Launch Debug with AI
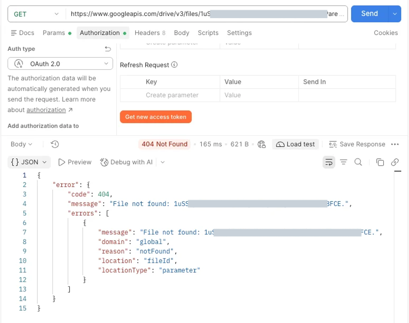Screen dimensions: 409x323 pos(126,162)
